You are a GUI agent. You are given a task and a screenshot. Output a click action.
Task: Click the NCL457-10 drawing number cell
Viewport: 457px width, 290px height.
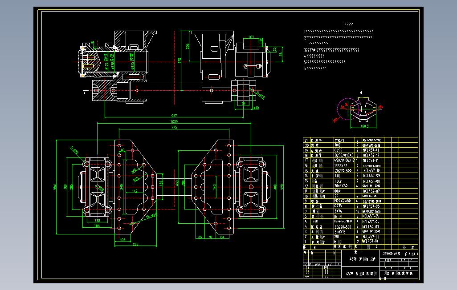click(x=371, y=171)
